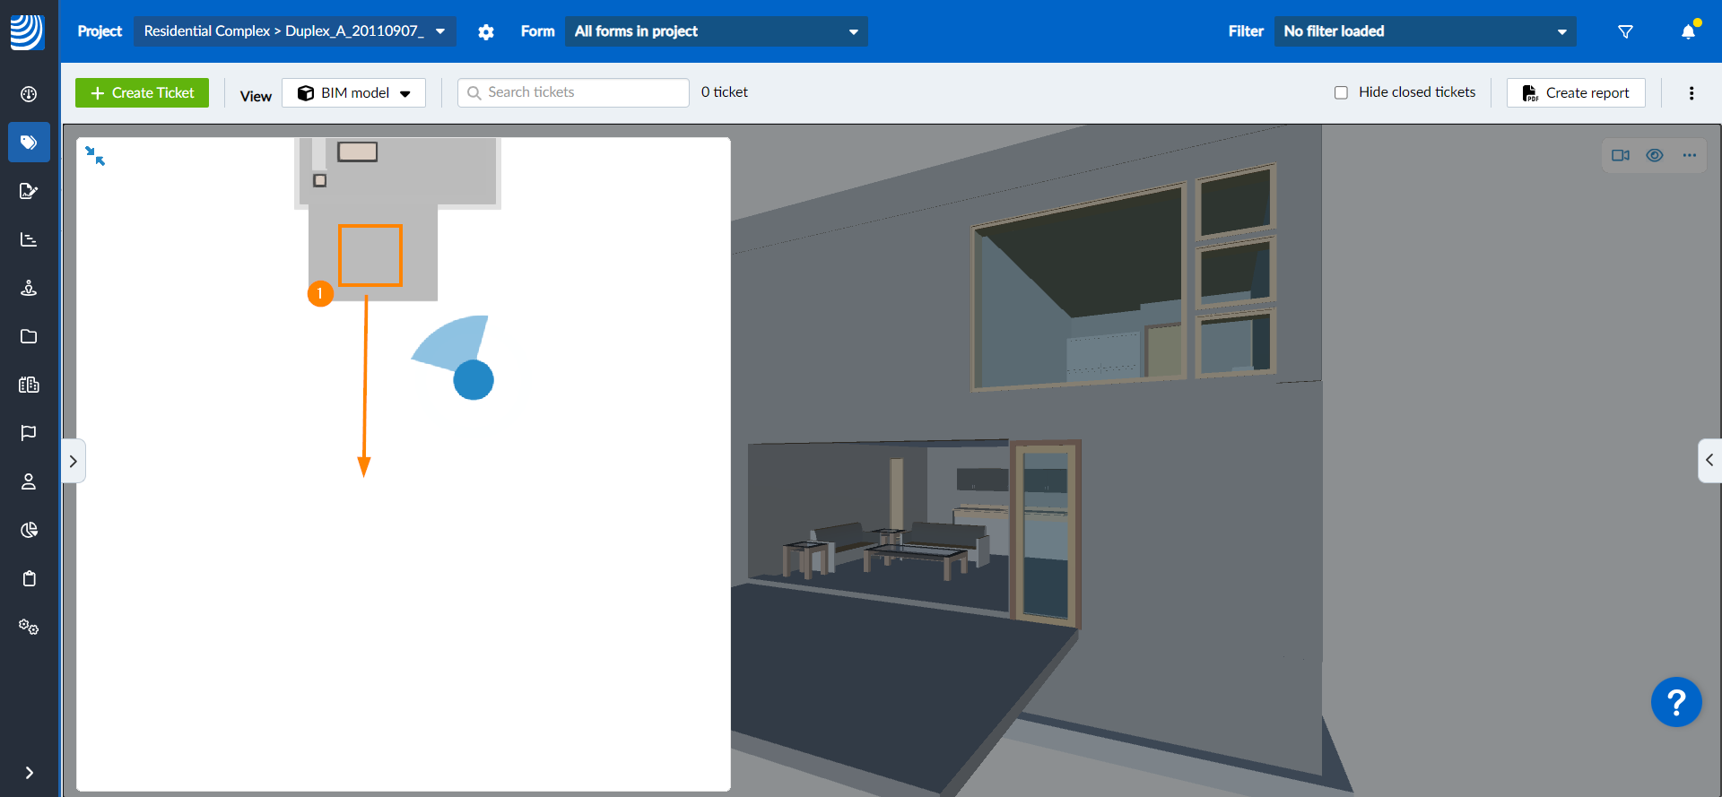Enable Hide closed tickets checkbox
Screen dimensions: 1722x797
pyautogui.click(x=1341, y=92)
